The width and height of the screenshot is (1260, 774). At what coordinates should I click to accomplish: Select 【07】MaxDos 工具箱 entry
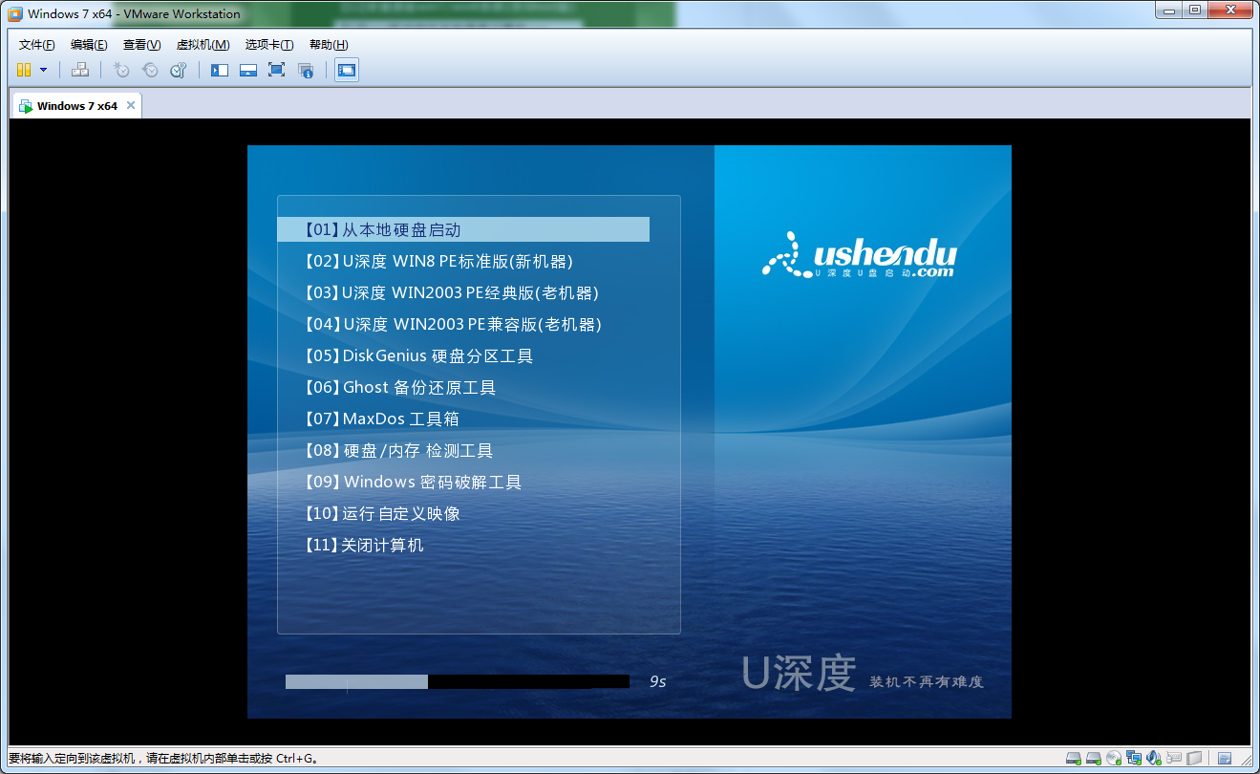point(381,419)
